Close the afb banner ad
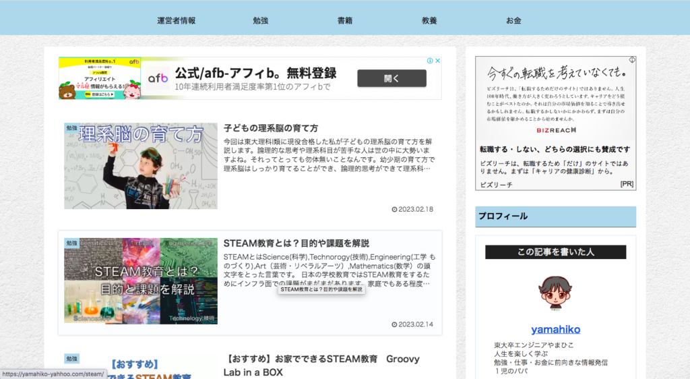 pos(437,61)
